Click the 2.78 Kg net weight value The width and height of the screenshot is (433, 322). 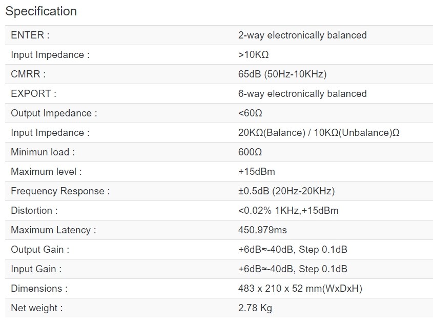coord(255,308)
